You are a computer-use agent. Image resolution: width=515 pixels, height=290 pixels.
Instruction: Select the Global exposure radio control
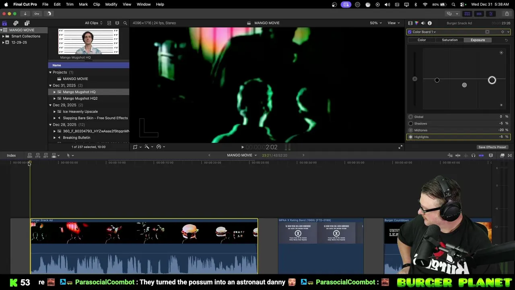point(411,117)
